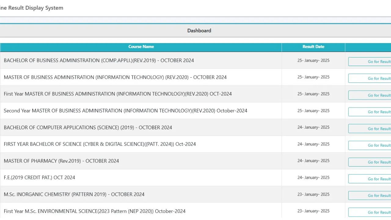391x220 pixels.
Task: Click Go for Result for BCA (Science) 2019
Action: (376, 128)
